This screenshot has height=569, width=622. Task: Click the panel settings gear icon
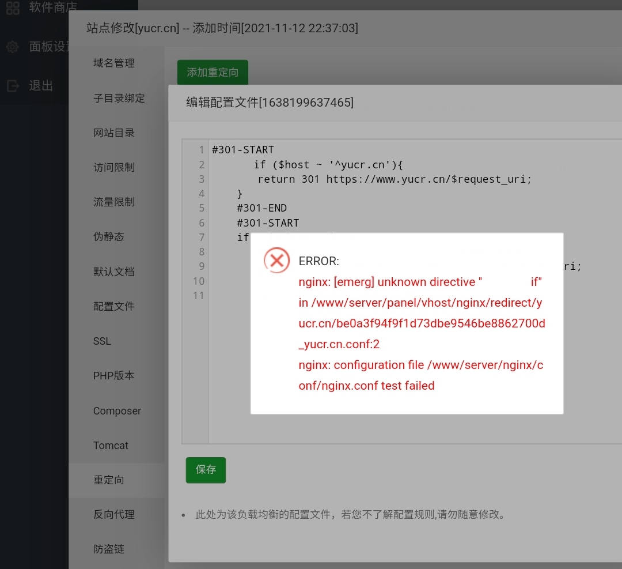click(13, 47)
